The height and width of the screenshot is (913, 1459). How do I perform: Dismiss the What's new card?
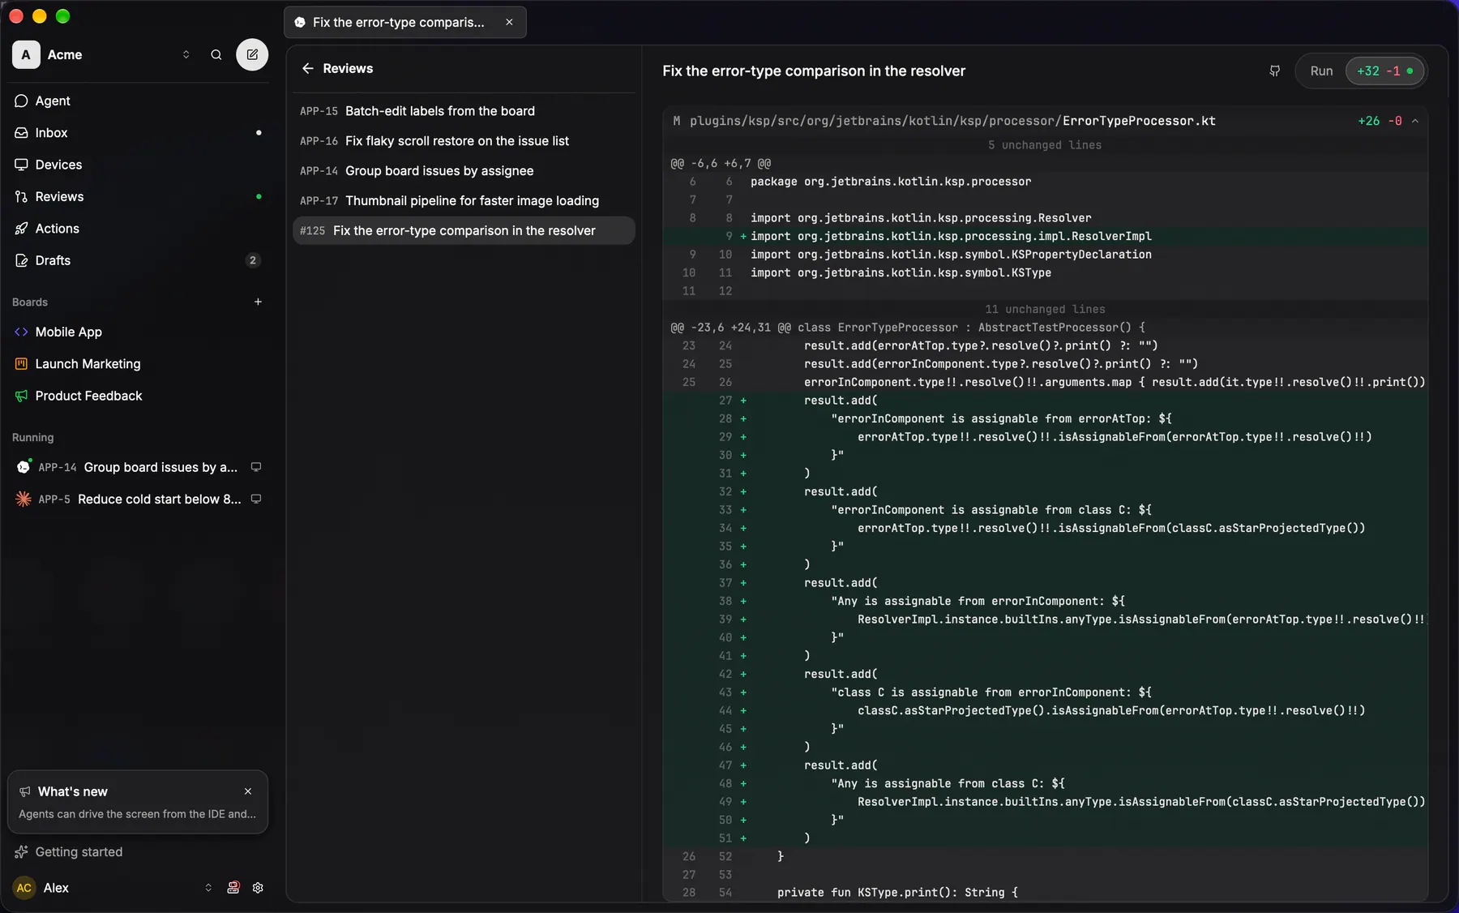tap(248, 791)
